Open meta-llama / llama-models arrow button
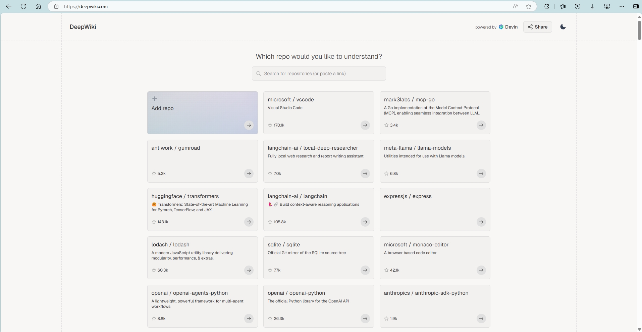The width and height of the screenshot is (642, 332). pos(481,174)
